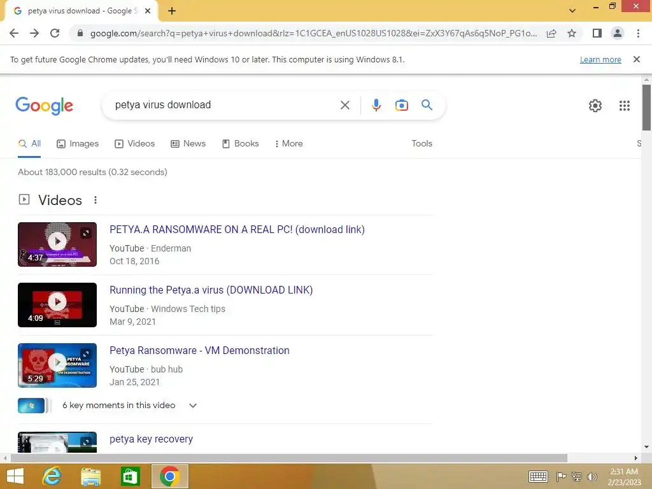Play the 5:29 bub hub video thumbnail
The height and width of the screenshot is (489, 652).
57,365
